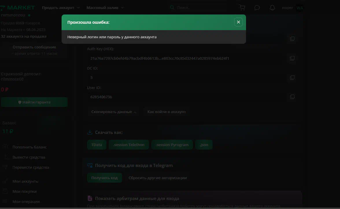The width and height of the screenshot is (340, 209).
Task: Expand the Массовый залив dropdown
Action: 105,8
